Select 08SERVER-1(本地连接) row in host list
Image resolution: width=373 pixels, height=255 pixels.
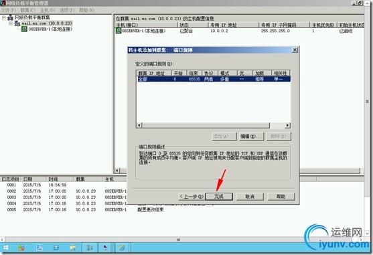click(x=240, y=31)
